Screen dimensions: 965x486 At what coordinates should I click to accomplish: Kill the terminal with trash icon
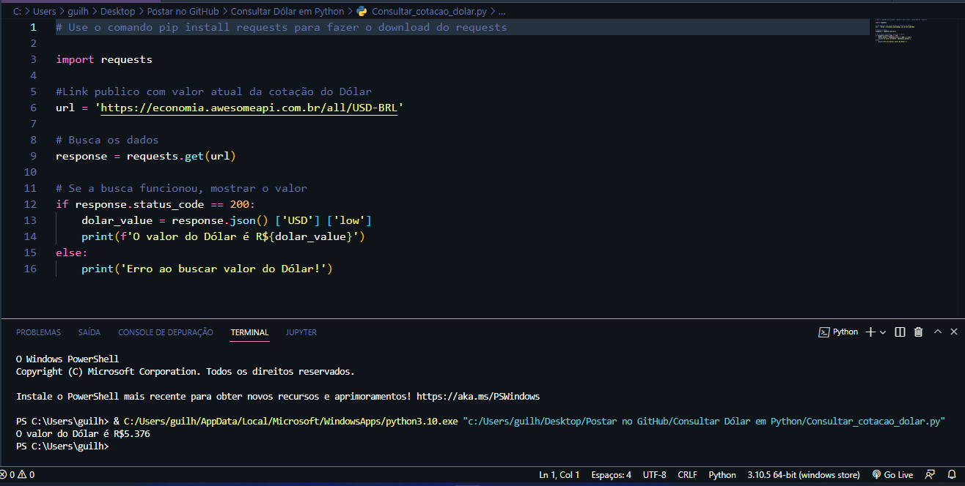coord(919,332)
